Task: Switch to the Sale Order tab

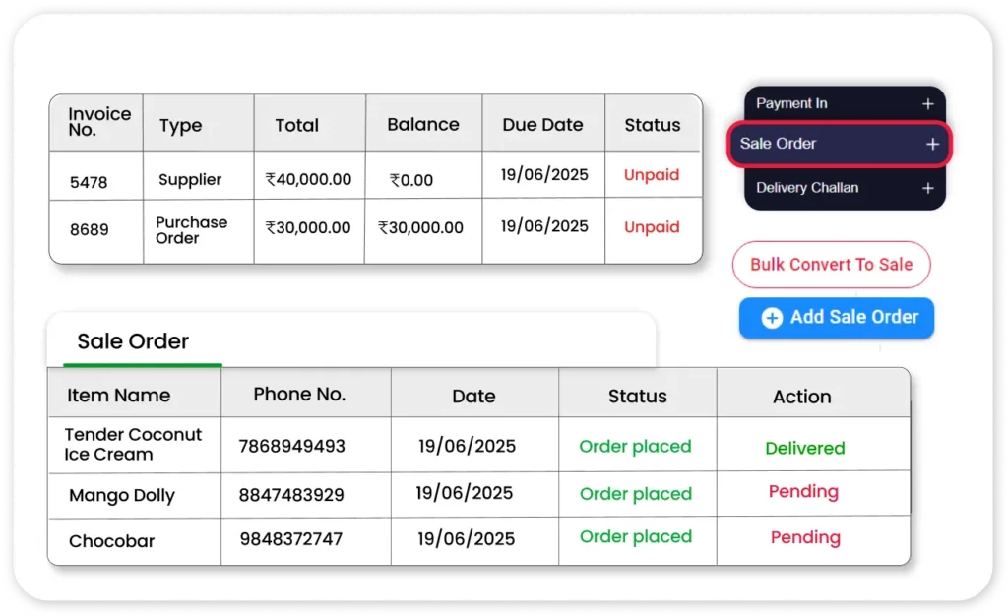Action: tap(133, 341)
